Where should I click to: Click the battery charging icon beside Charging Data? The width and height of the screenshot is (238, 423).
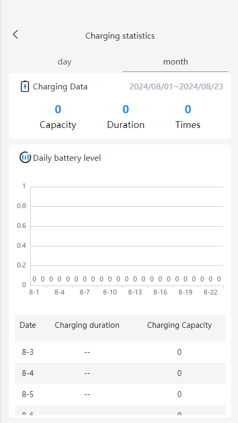(x=25, y=87)
